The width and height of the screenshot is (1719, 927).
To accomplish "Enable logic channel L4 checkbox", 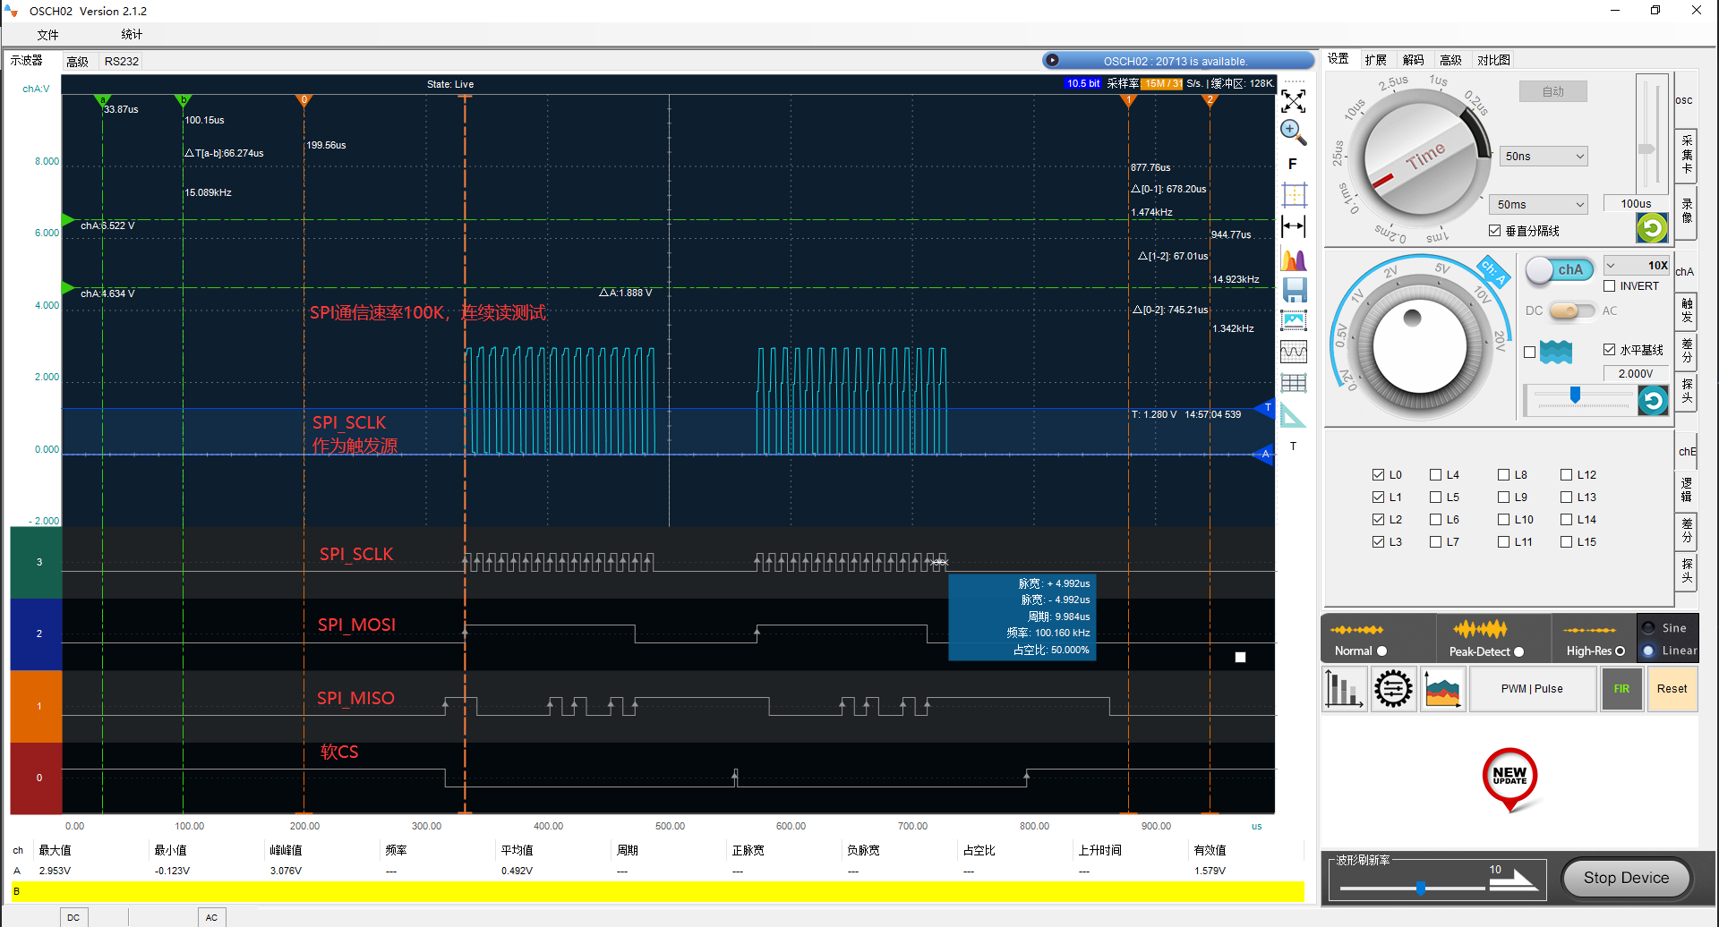I will pos(1435,475).
